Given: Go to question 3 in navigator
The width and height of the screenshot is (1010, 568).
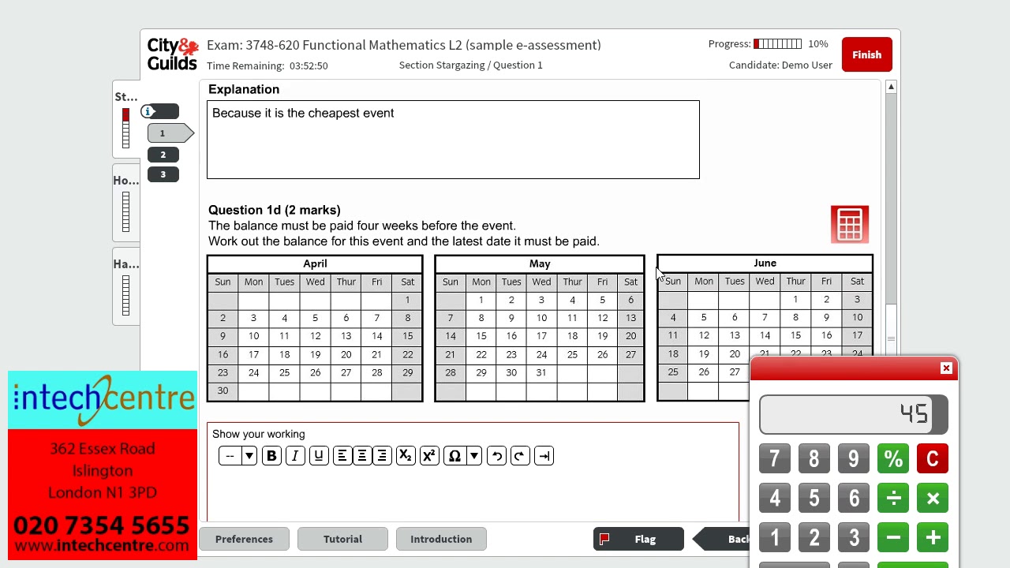Looking at the screenshot, I should [163, 174].
